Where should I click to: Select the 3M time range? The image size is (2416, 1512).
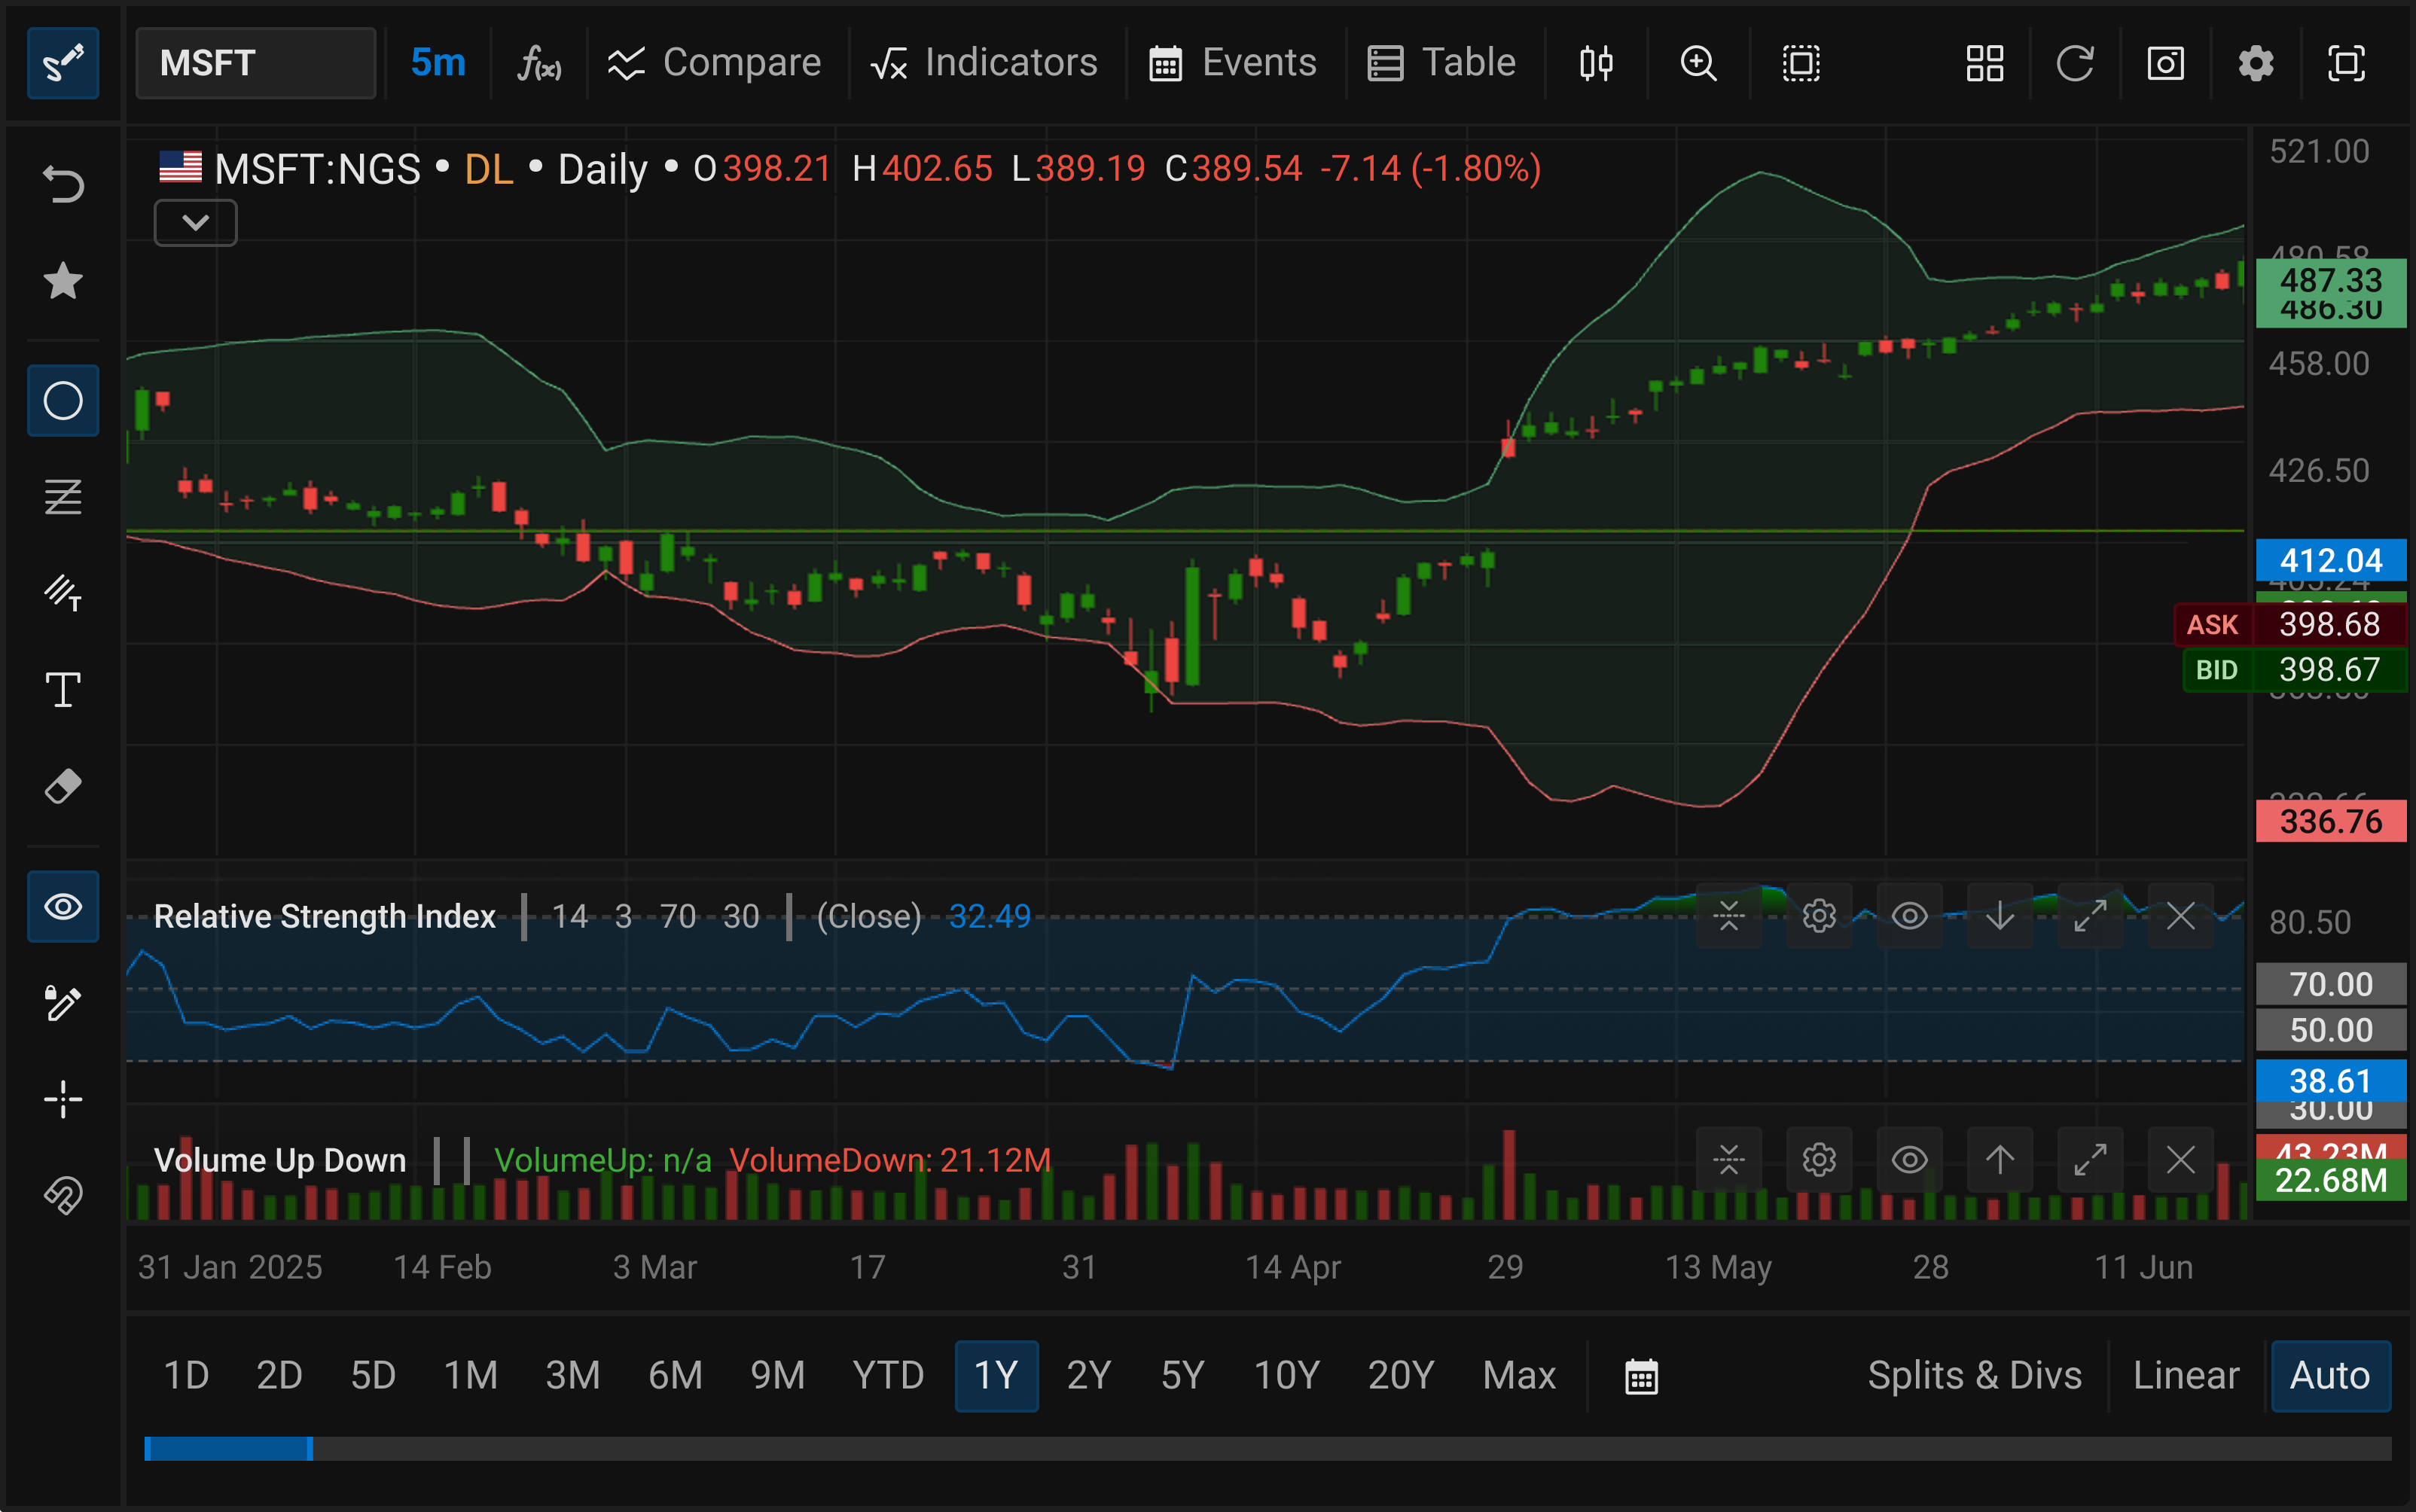[x=573, y=1376]
